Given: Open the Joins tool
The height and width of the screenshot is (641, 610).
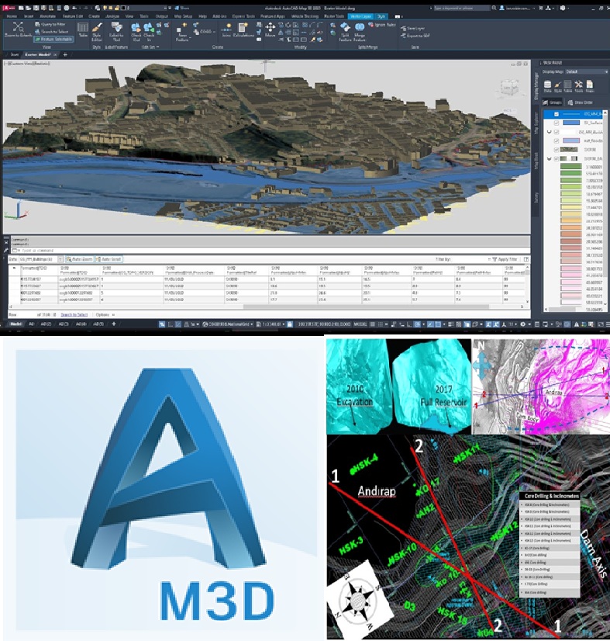Looking at the screenshot, I should [226, 30].
